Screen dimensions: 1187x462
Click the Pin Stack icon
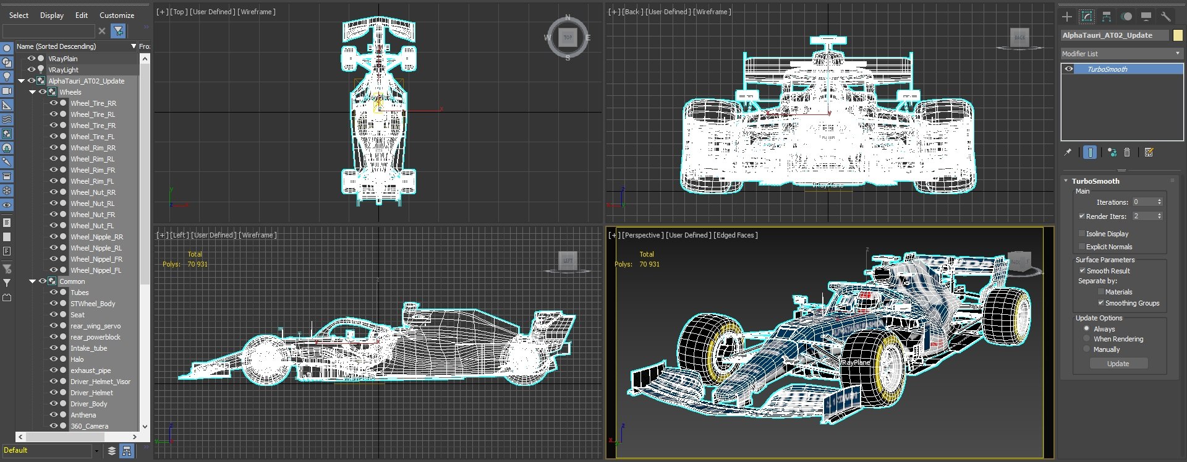pos(1068,152)
